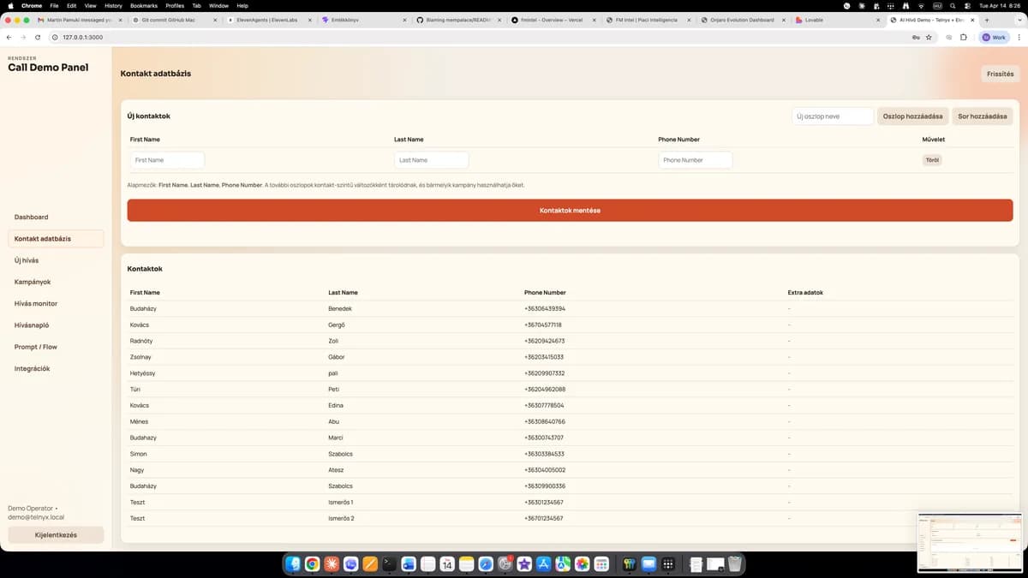Viewport: 1028px width, 578px height.
Task: Click the Wi-Fi icon in the menu bar
Action: pyautogui.click(x=922, y=6)
